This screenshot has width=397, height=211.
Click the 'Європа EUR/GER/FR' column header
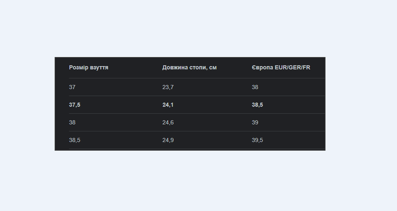(x=281, y=67)
